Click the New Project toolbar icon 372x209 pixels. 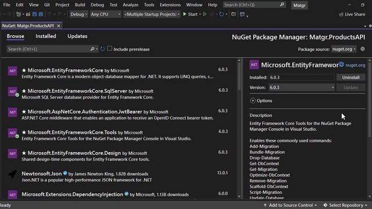18,14
